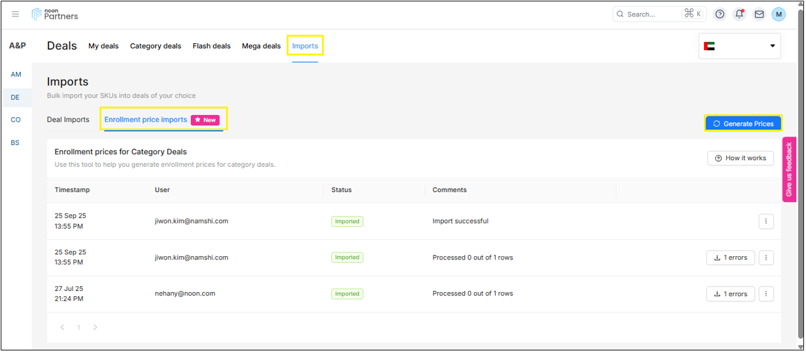Open three-dot menu for nehany@noon.com row

coord(766,294)
